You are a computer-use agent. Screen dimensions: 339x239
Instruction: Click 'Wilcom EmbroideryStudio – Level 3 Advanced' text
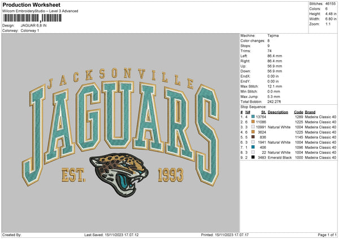point(40,11)
